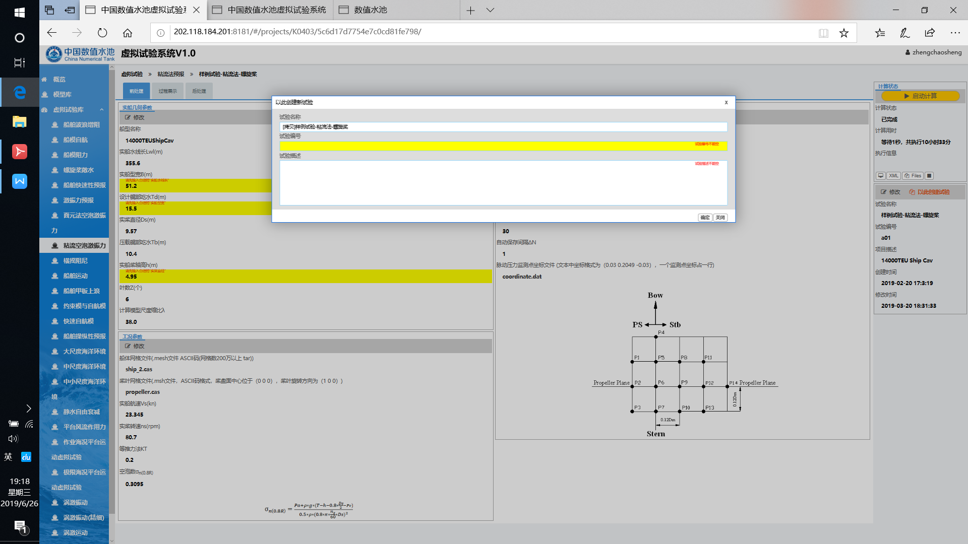Close the create-new-test dialog with x
The width and height of the screenshot is (968, 544).
click(726, 102)
